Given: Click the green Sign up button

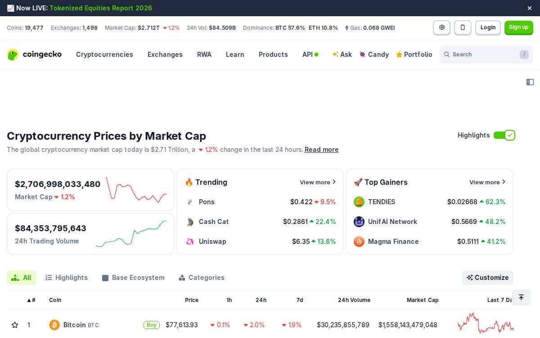Looking at the screenshot, I should tap(519, 27).
